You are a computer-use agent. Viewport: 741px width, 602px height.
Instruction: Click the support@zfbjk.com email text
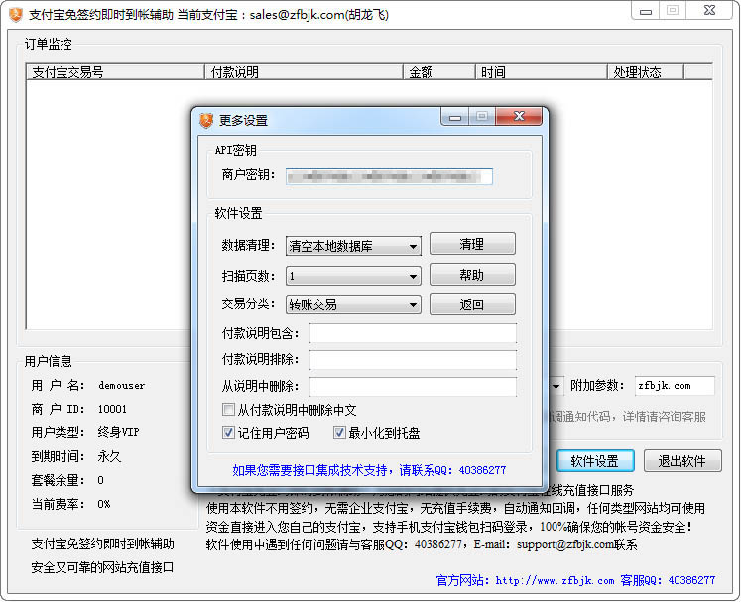(x=565, y=544)
